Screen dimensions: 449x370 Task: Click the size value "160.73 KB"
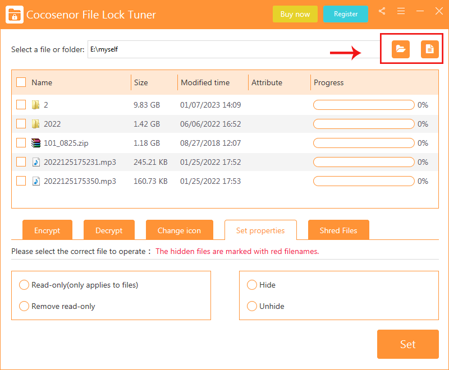[150, 181]
